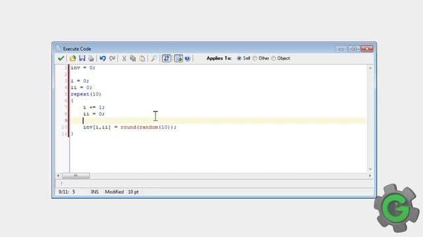The image size is (423, 237).
Task: Save the code with floppy disk icon
Action: pyautogui.click(x=82, y=59)
